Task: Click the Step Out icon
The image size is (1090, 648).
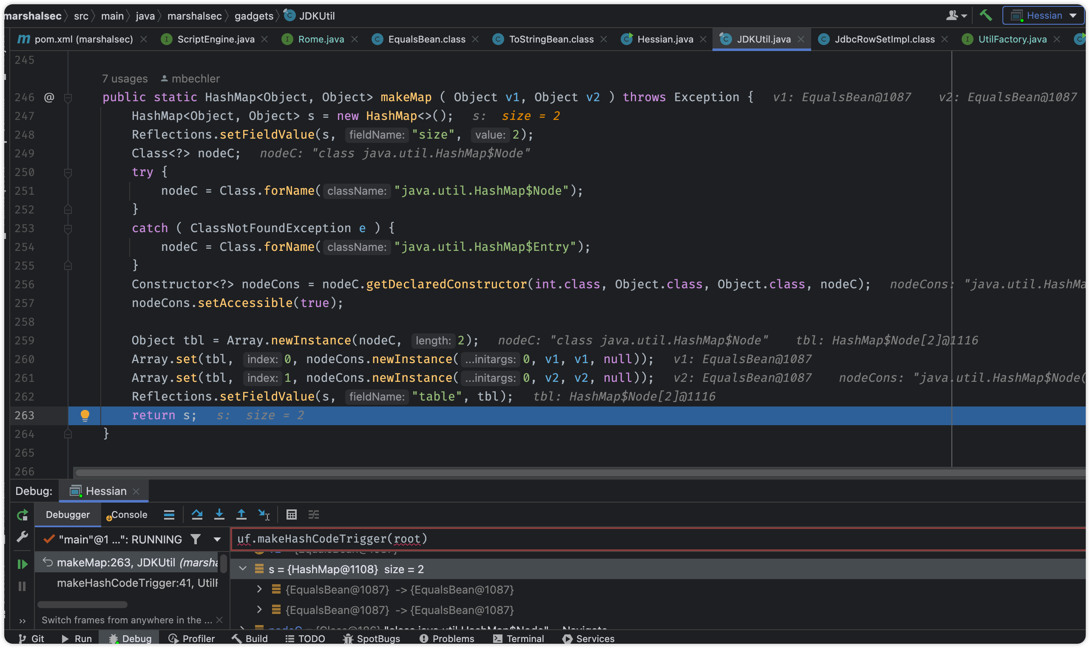Action: point(241,515)
